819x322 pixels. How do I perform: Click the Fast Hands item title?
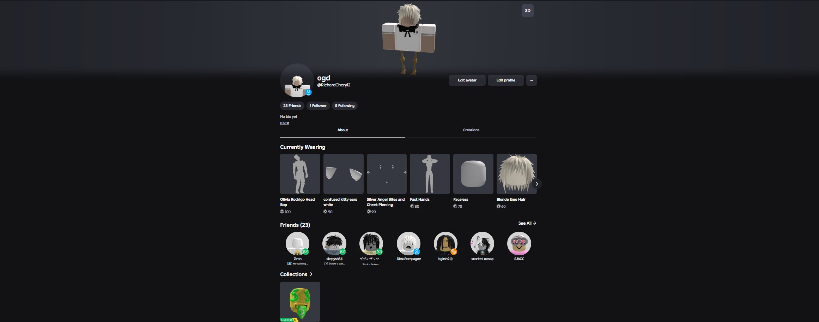[419, 200]
